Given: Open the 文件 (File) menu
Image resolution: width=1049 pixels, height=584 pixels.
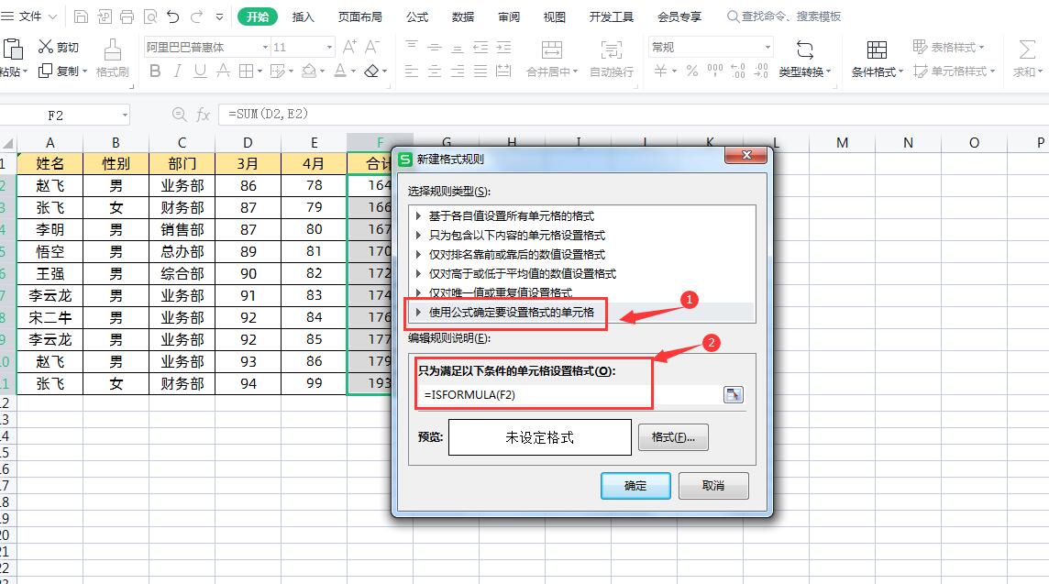Looking at the screenshot, I should (x=30, y=17).
